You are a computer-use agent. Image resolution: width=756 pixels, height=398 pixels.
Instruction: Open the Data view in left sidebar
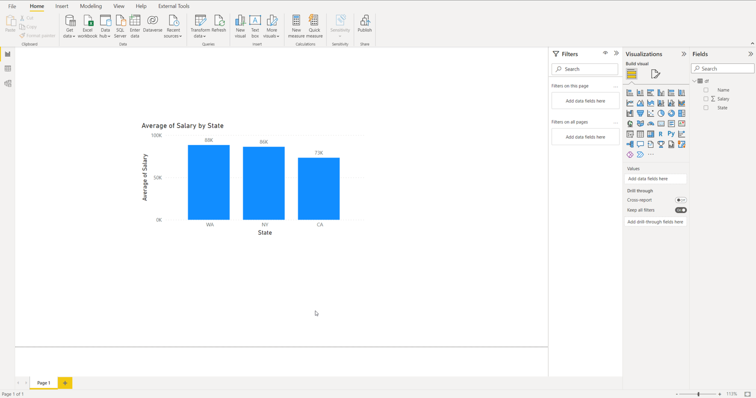coord(8,69)
